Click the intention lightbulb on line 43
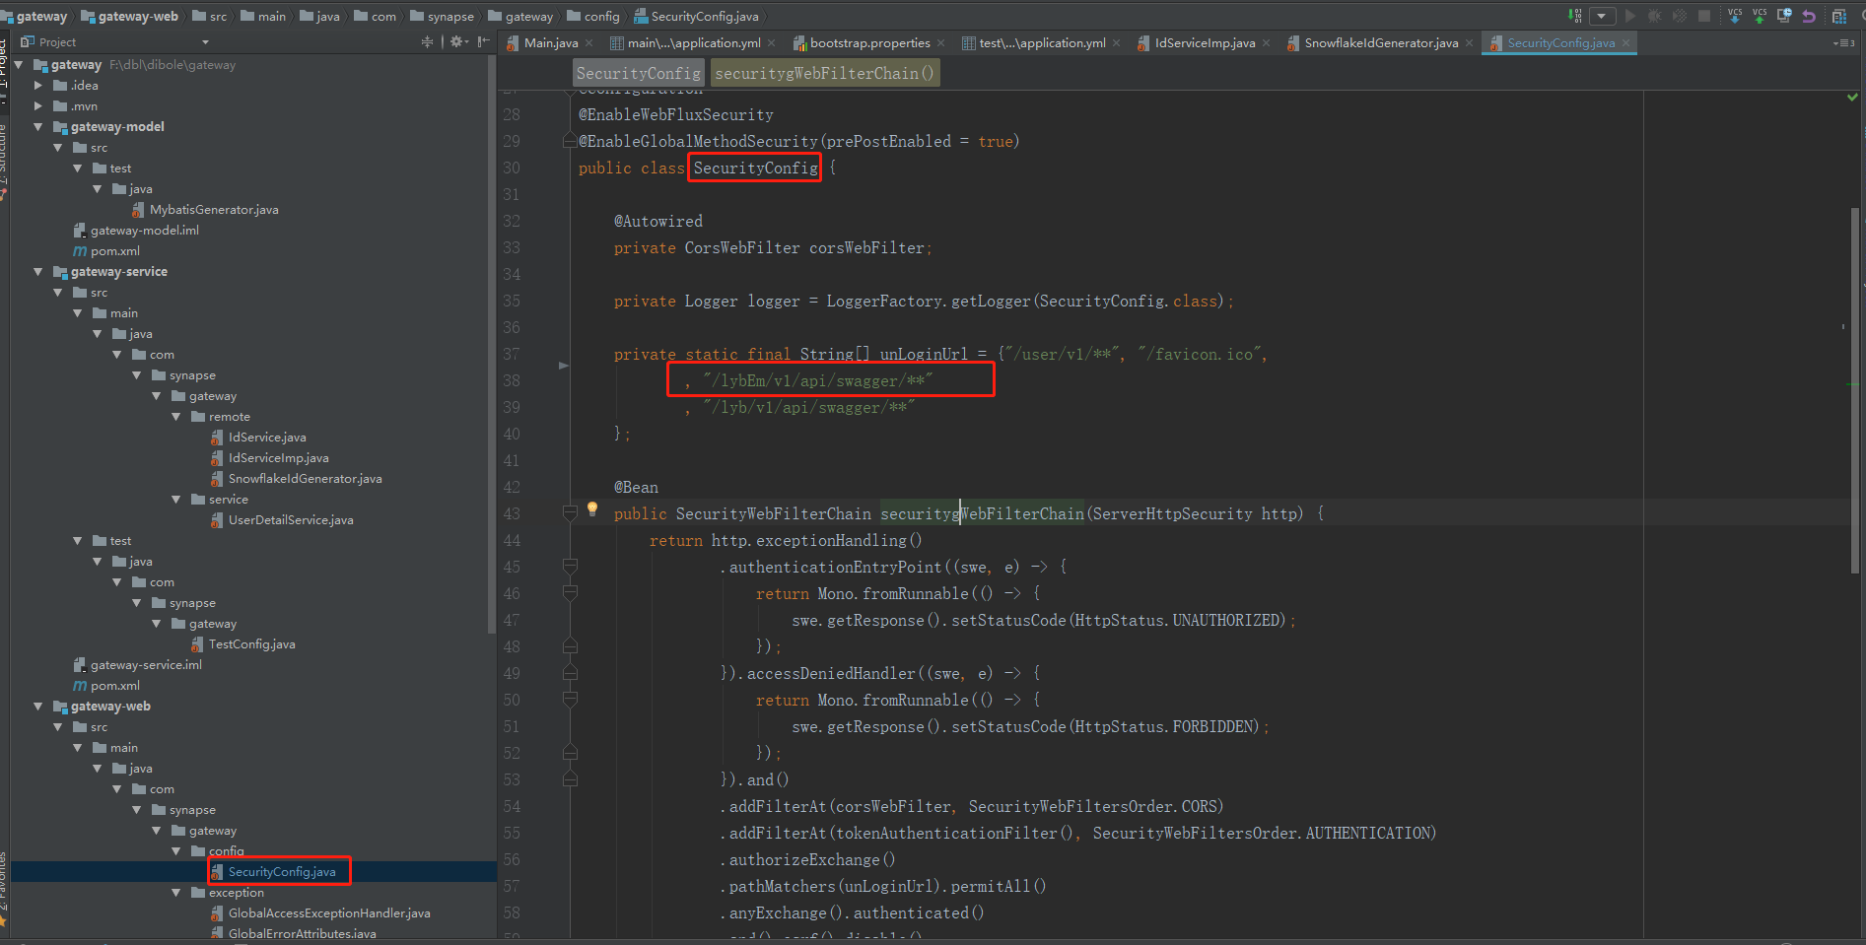The height and width of the screenshot is (945, 1866). point(592,508)
